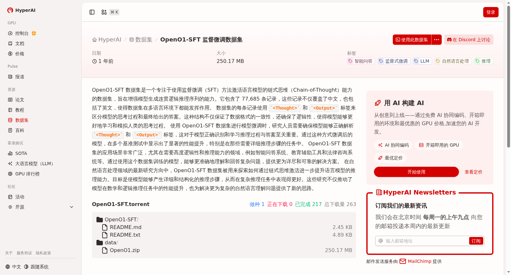511x275 pixels.
Task: Click the 开始使用 button
Action: [x=416, y=172]
